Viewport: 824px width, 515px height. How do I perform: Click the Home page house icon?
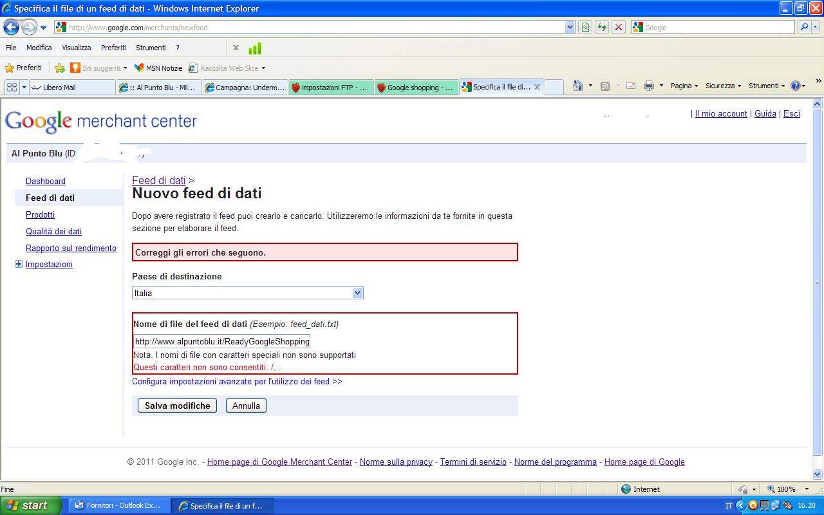pyautogui.click(x=578, y=86)
